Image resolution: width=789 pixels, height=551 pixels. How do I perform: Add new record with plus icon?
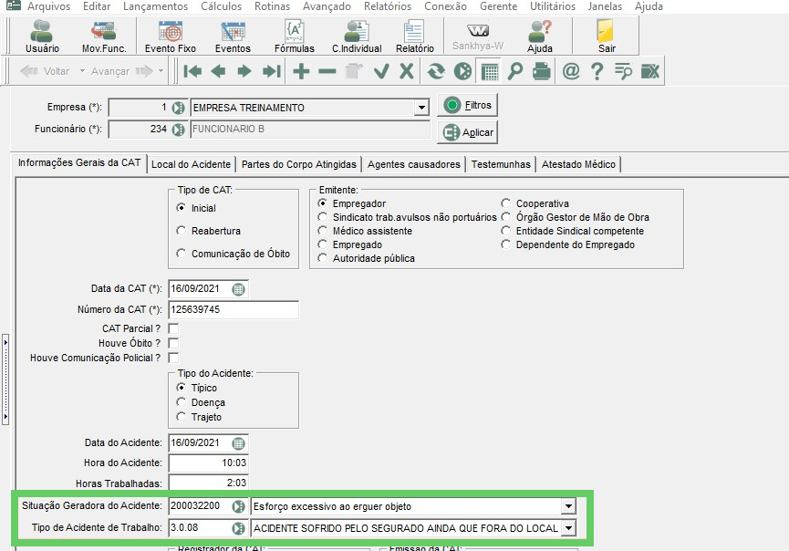301,71
